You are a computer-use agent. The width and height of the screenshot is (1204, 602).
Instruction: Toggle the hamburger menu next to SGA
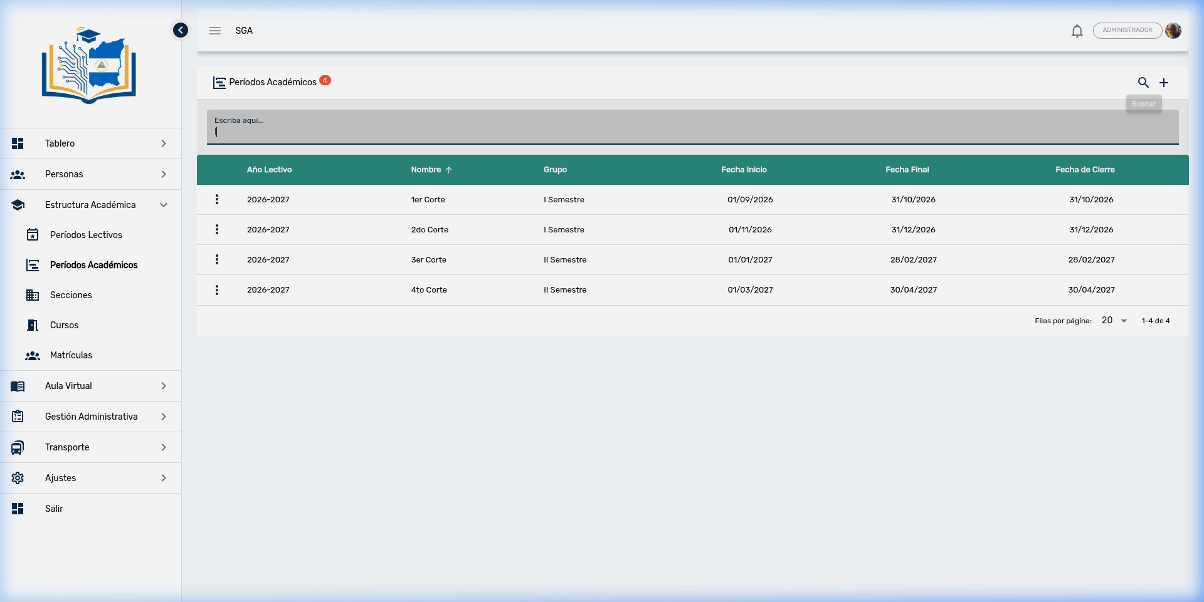pyautogui.click(x=215, y=31)
